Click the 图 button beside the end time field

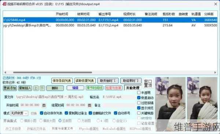tap(89, 105)
